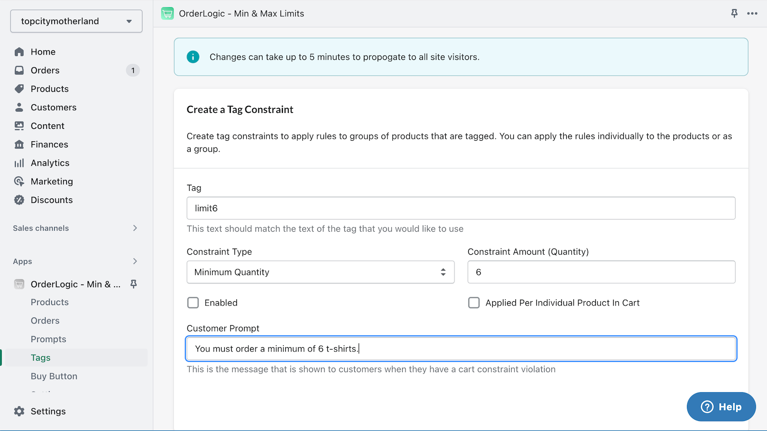Viewport: 767px width, 431px height.
Task: Open the Constraint Type dropdown
Action: [320, 272]
